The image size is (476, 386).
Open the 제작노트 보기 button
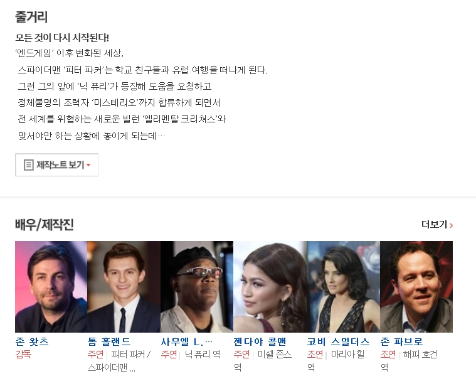pos(57,165)
